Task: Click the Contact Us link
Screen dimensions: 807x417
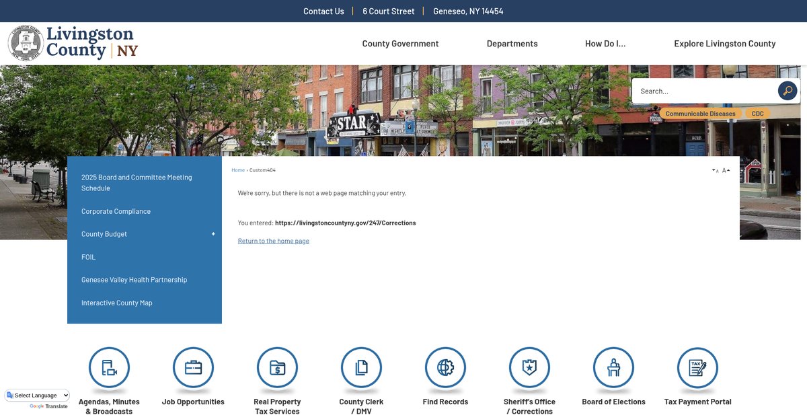Action: pyautogui.click(x=323, y=11)
